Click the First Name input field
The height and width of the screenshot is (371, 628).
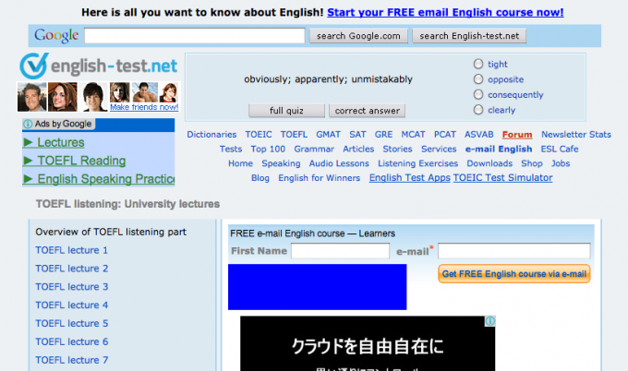click(x=340, y=251)
